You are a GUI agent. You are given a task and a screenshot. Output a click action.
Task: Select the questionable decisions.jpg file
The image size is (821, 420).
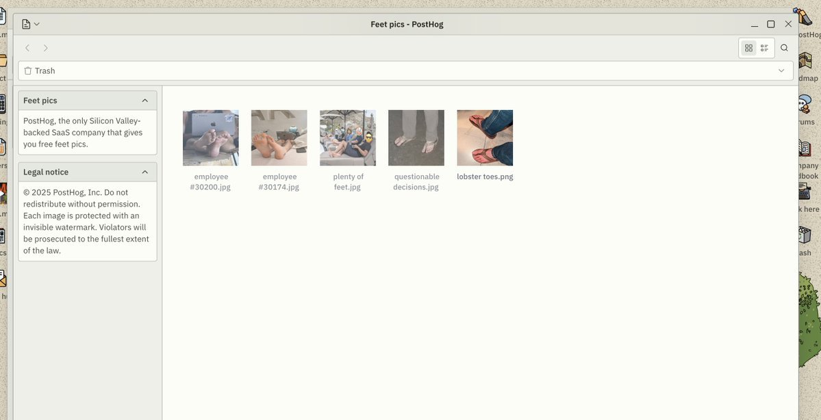pyautogui.click(x=416, y=137)
